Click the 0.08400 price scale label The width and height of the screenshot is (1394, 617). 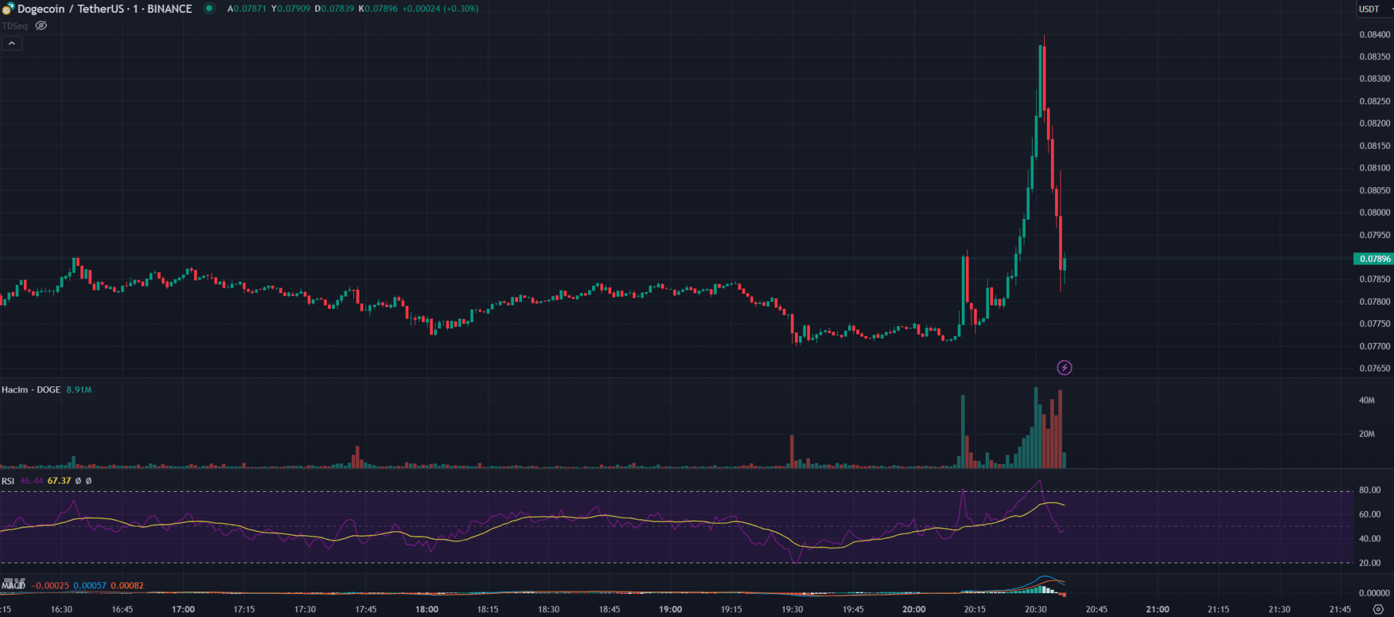(1374, 35)
